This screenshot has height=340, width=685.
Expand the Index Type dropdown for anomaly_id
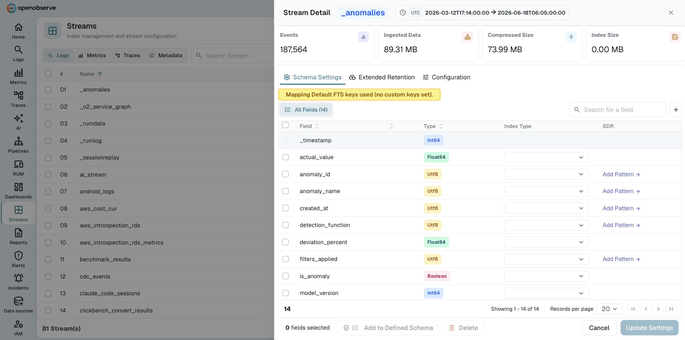pos(546,174)
